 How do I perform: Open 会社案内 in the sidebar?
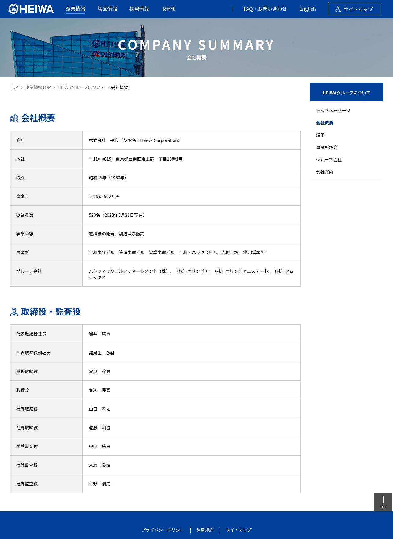click(x=325, y=172)
